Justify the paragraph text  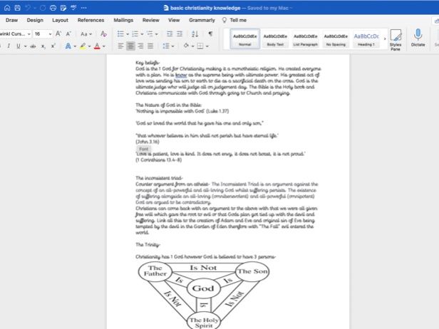[150, 46]
